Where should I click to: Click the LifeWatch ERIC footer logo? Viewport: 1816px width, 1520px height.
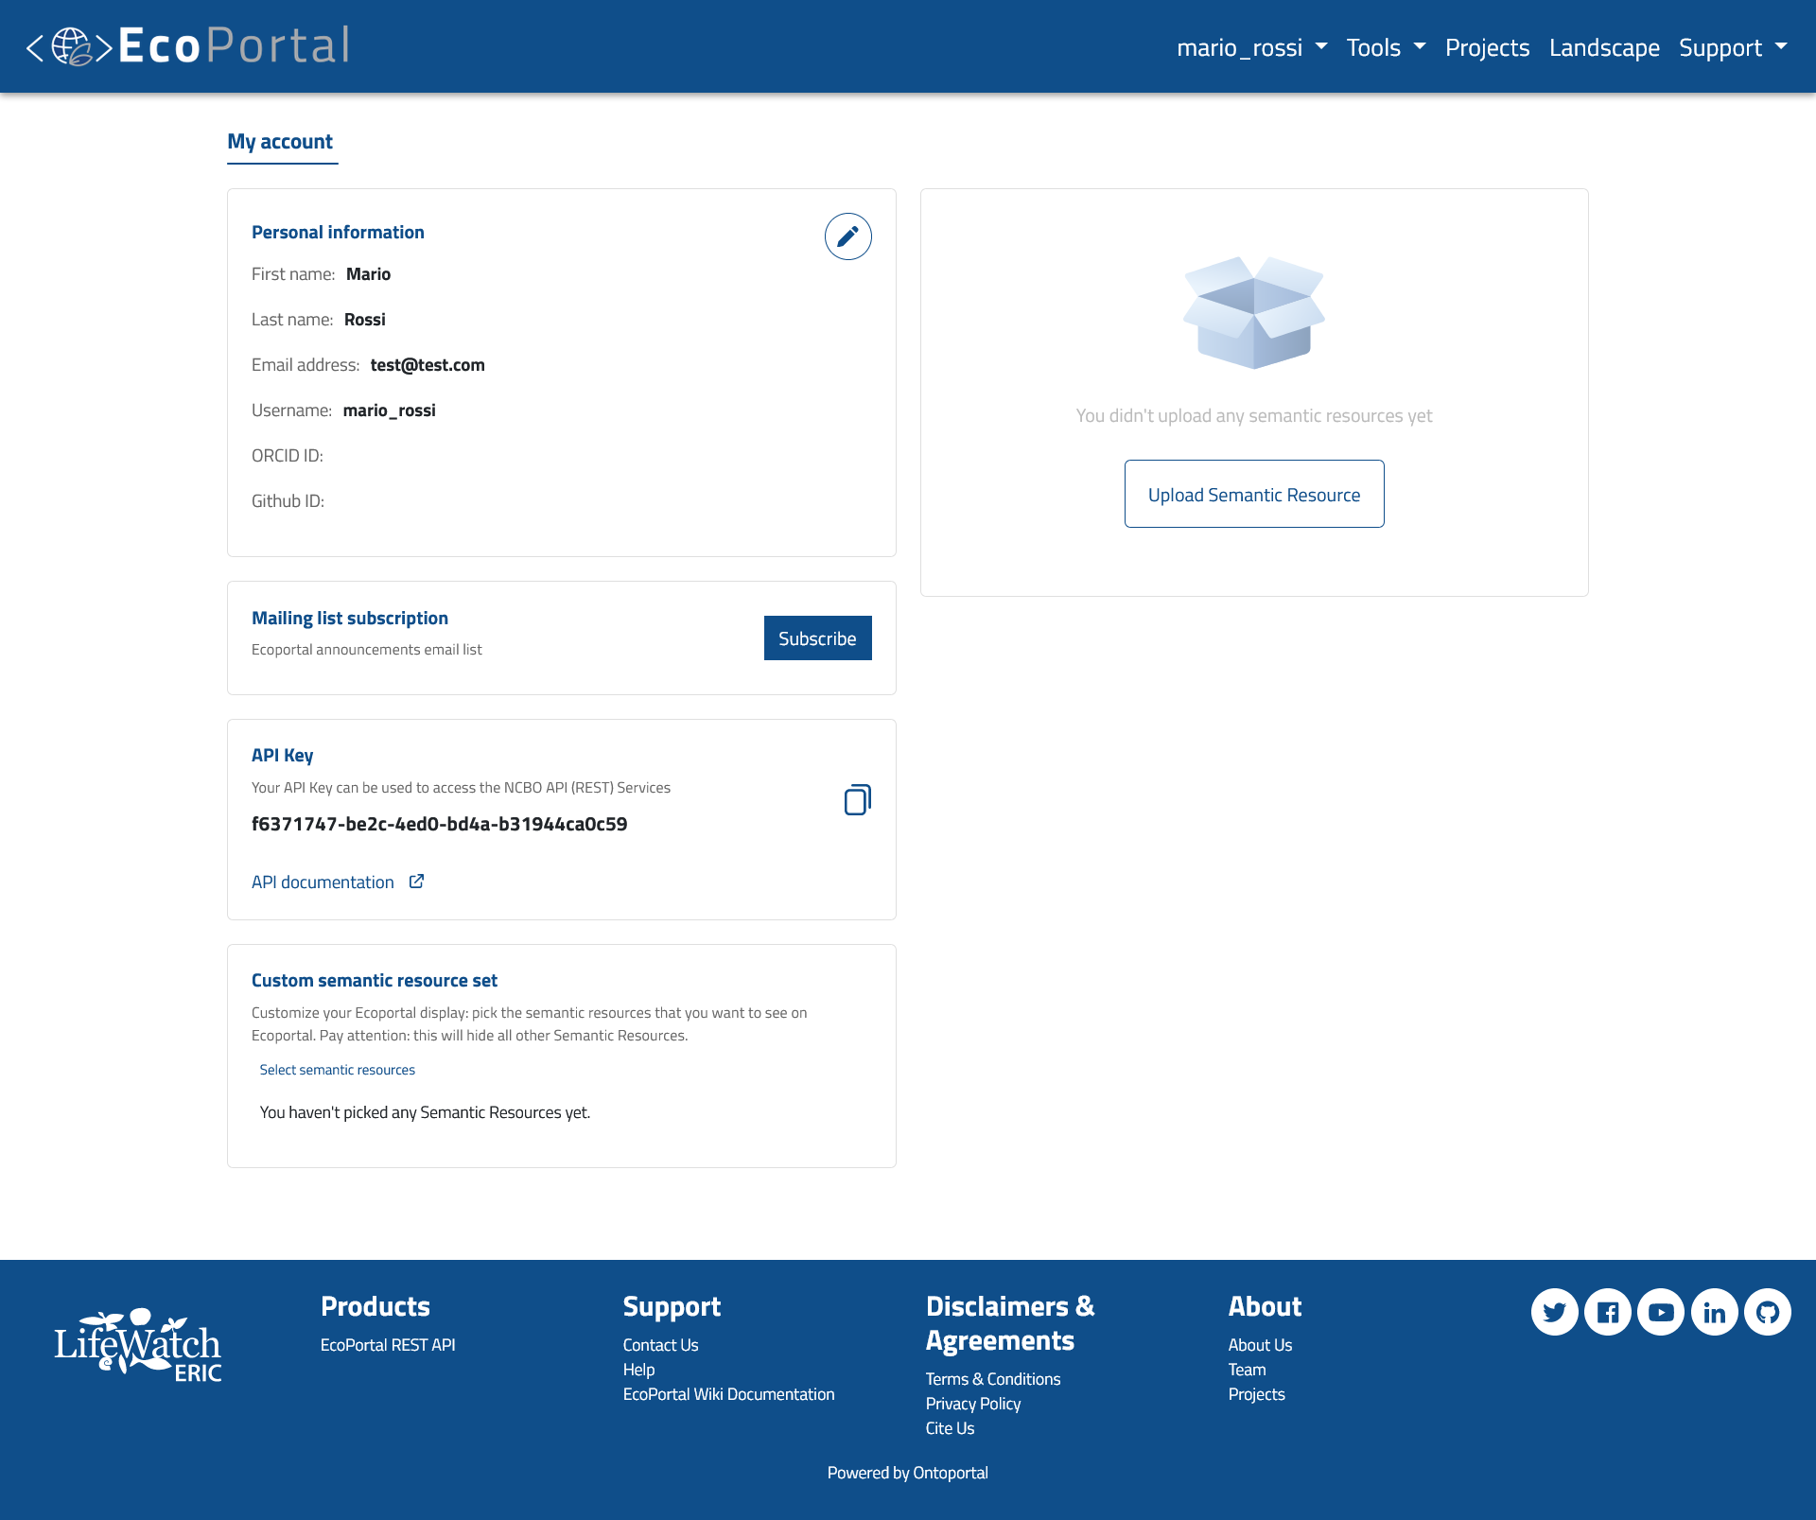pyautogui.click(x=138, y=1344)
